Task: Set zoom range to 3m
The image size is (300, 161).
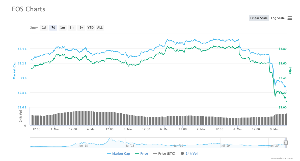Action: (x=72, y=28)
